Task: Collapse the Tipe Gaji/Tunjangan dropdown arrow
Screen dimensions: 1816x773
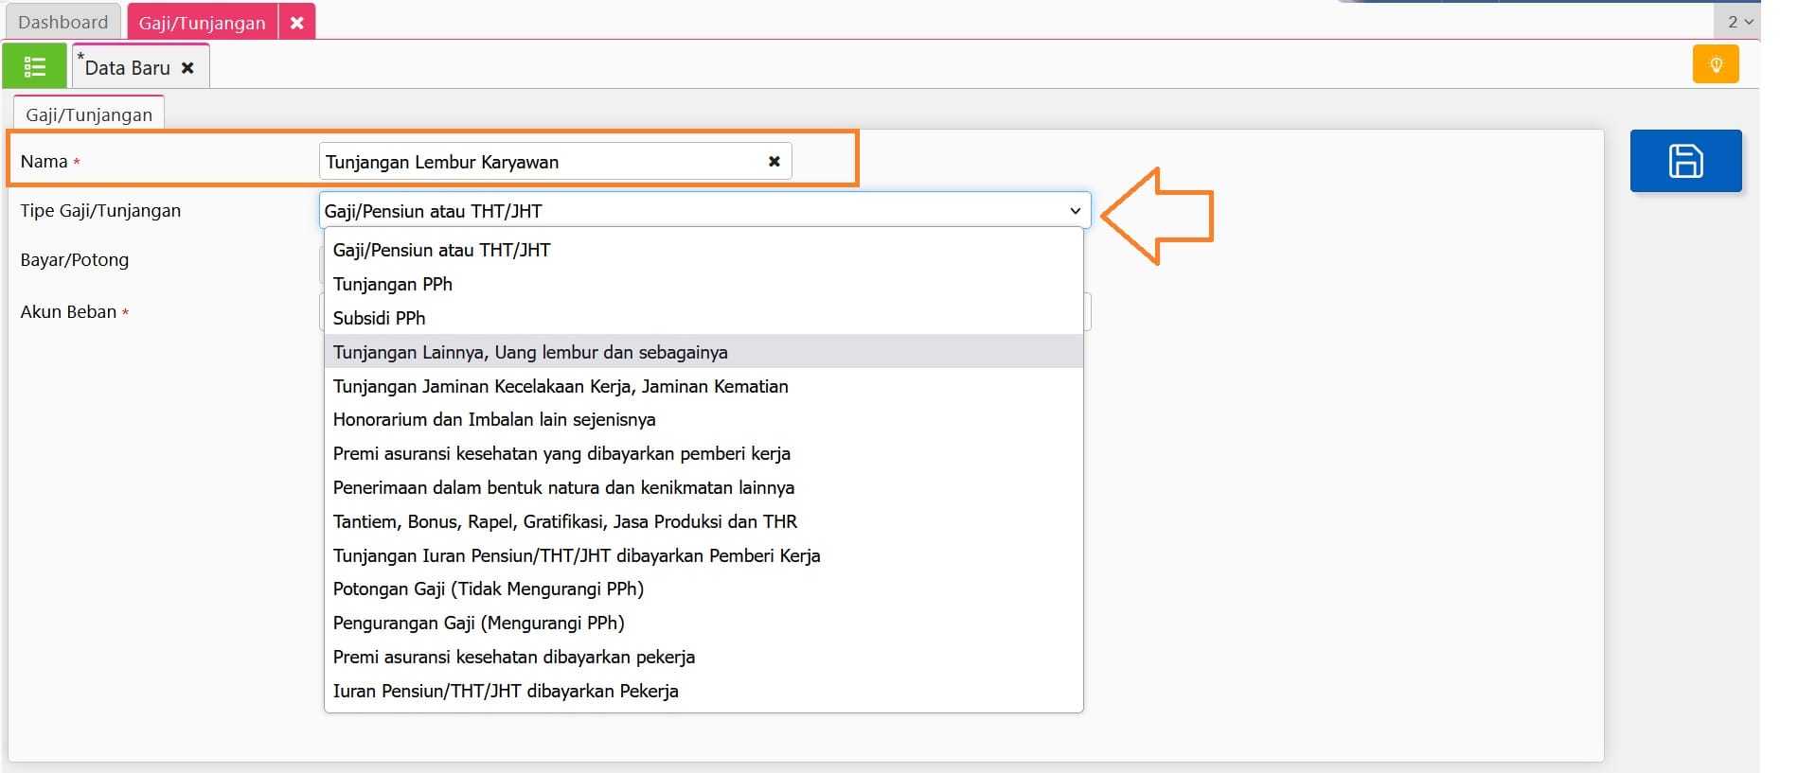Action: (x=1075, y=211)
